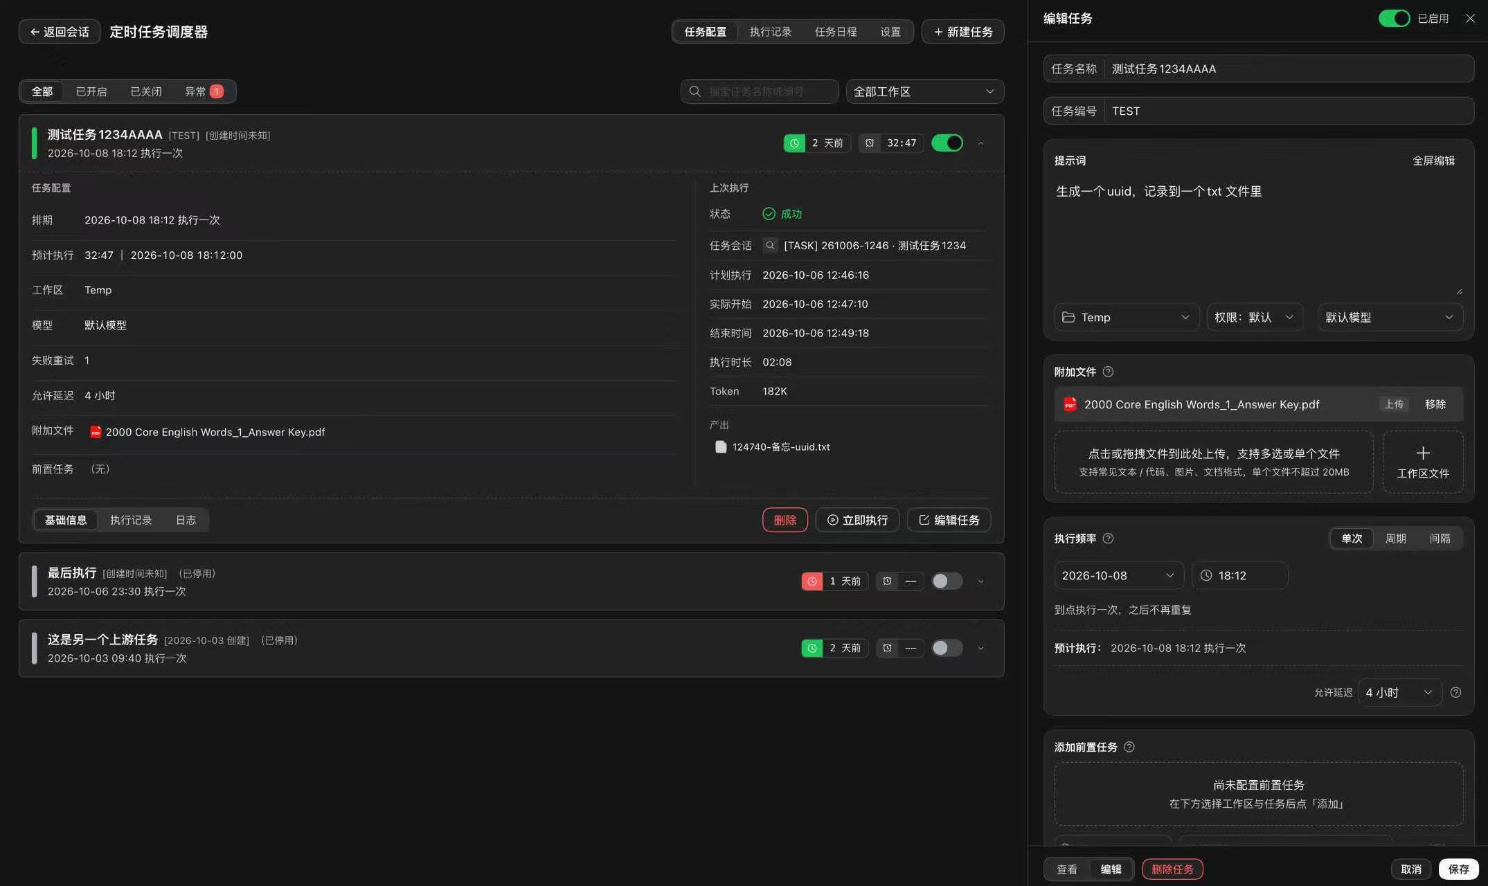Click the plus 工作区文件 button
The width and height of the screenshot is (1488, 886).
coord(1423,462)
